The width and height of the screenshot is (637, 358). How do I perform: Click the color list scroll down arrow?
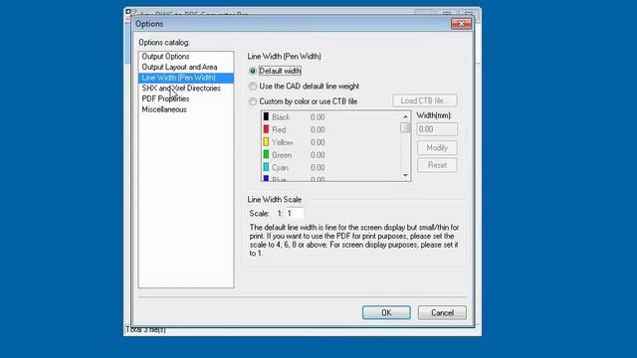pyautogui.click(x=405, y=175)
